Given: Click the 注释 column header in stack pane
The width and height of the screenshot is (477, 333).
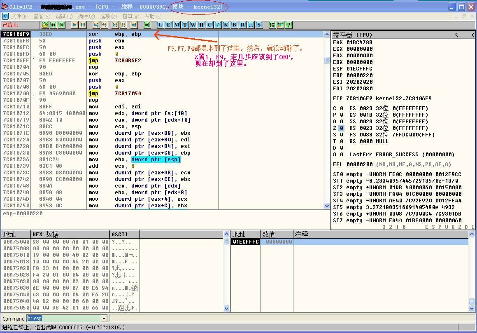Looking at the screenshot, I should 301,235.
